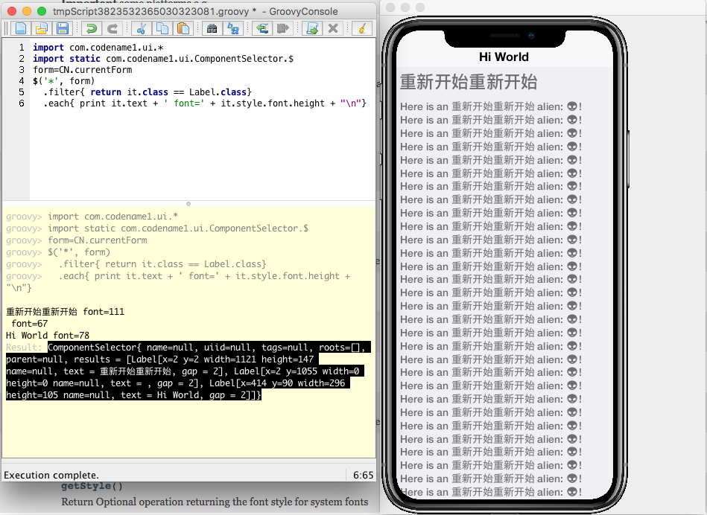Click the highlighted ComponentSelector result text
Viewport: 707px width, 515px height.
[186, 371]
